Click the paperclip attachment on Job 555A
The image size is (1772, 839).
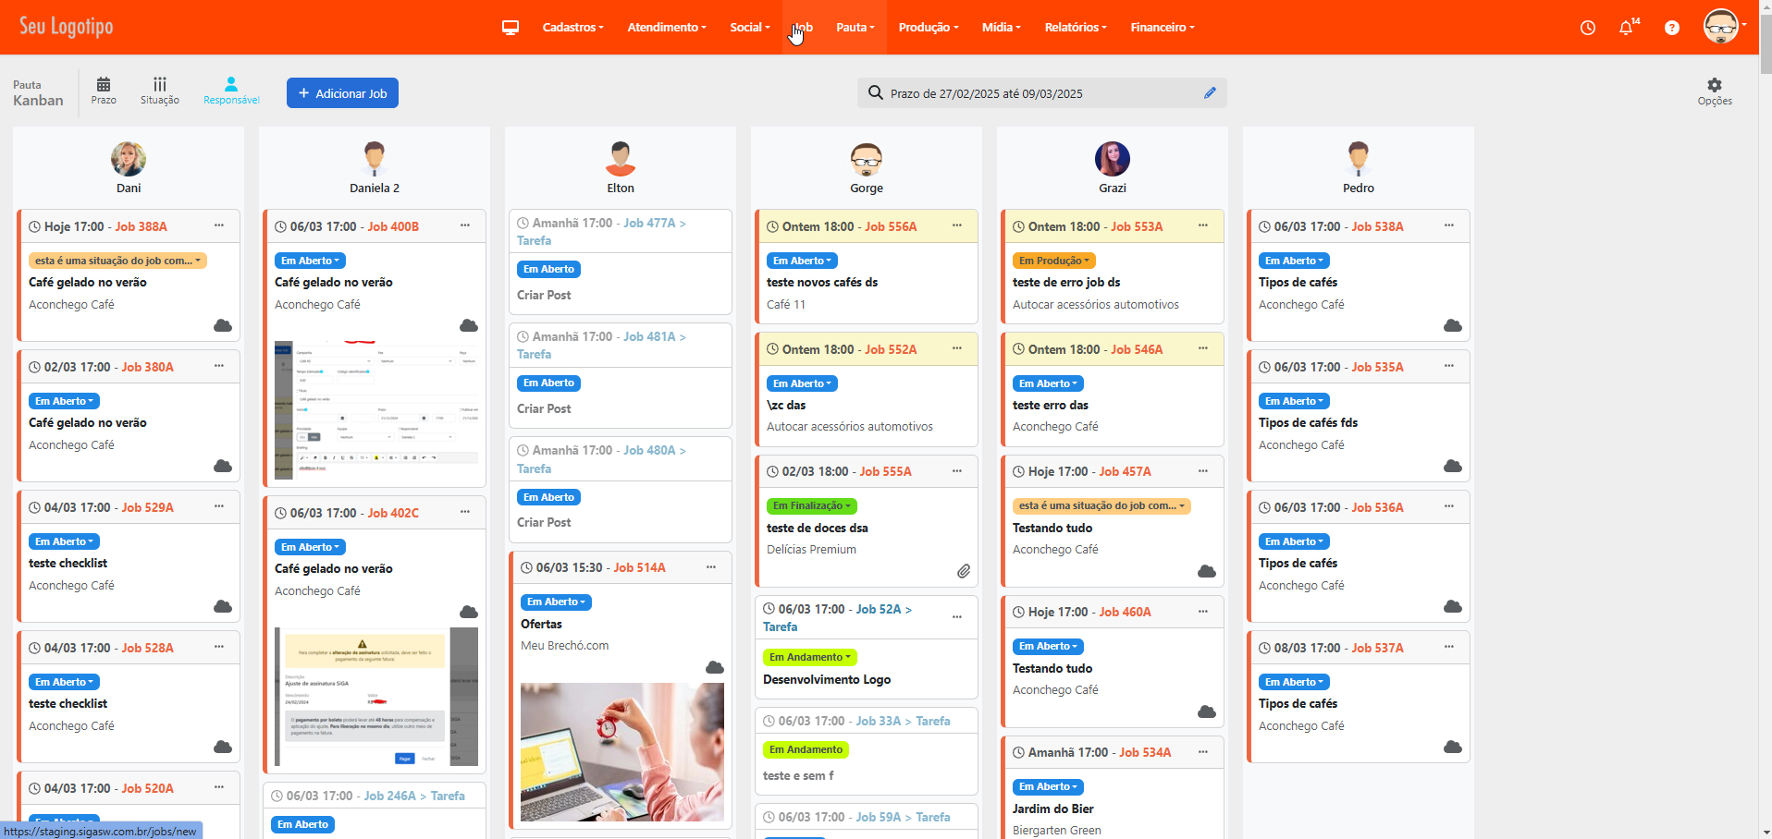pyautogui.click(x=963, y=571)
